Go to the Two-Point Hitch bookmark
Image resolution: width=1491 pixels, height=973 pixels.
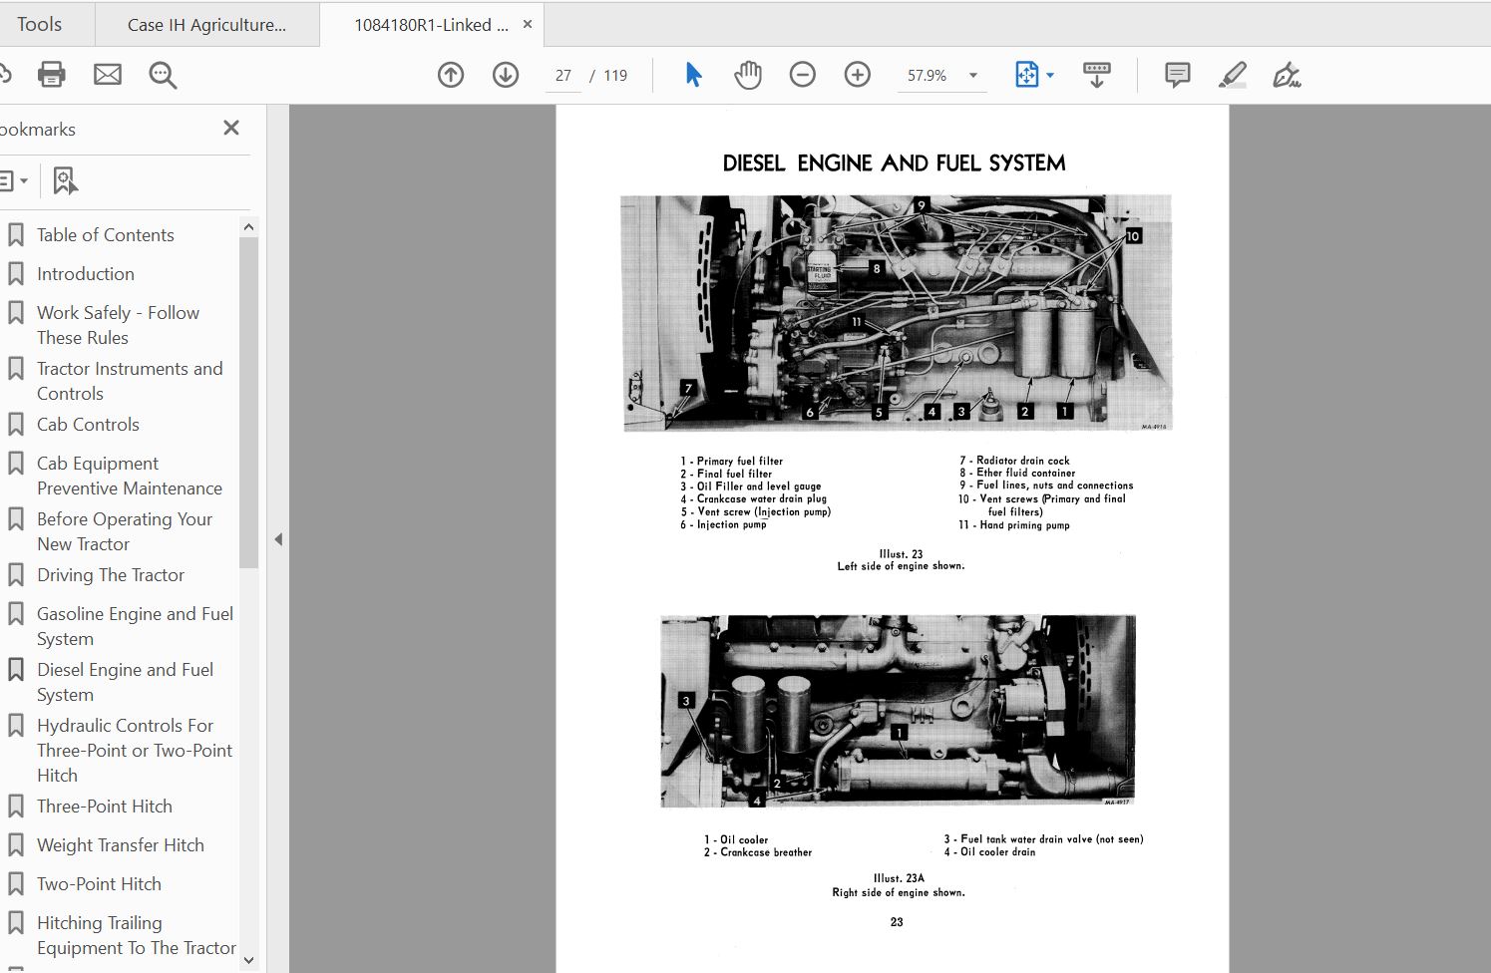(99, 884)
